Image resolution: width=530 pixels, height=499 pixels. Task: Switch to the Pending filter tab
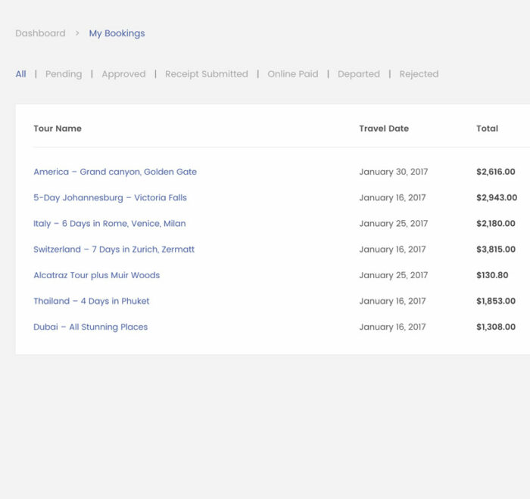(64, 74)
